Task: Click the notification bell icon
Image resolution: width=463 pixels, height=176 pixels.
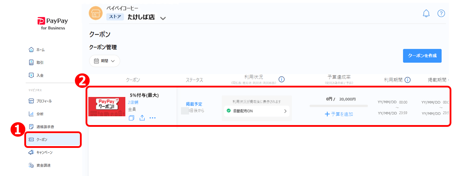Action: coord(426,14)
